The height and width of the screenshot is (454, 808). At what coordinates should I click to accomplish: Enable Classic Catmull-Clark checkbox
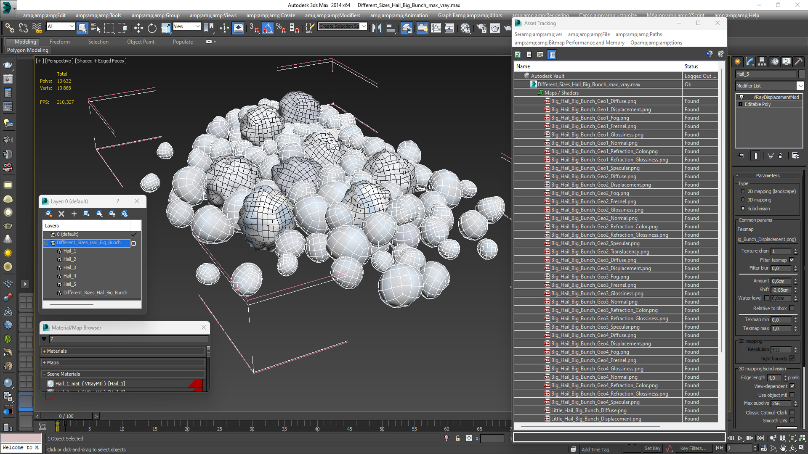point(792,412)
